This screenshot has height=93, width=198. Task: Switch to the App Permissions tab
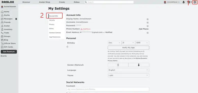[55, 37]
